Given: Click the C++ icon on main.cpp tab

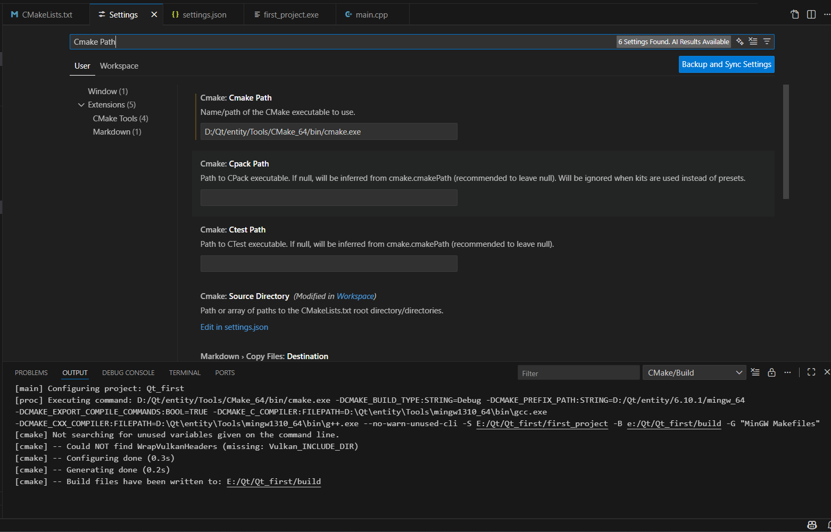Looking at the screenshot, I should [348, 14].
